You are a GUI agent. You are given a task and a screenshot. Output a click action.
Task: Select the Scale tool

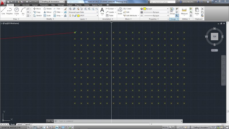[x=47, y=16]
